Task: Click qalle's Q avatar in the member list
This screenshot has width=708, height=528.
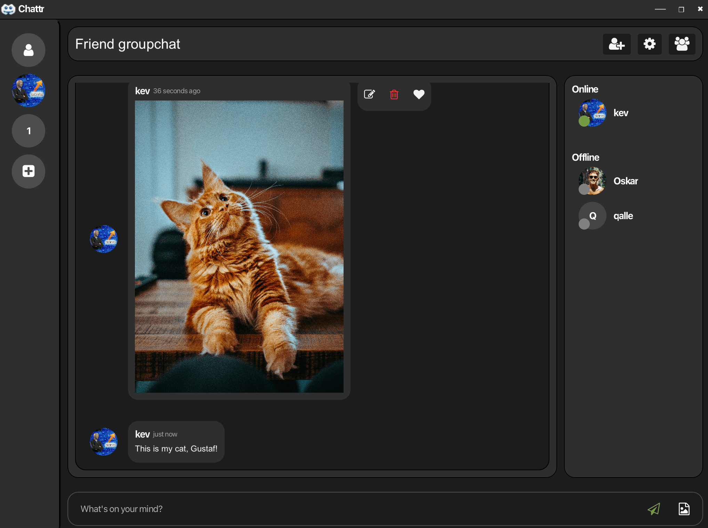Action: tap(592, 216)
